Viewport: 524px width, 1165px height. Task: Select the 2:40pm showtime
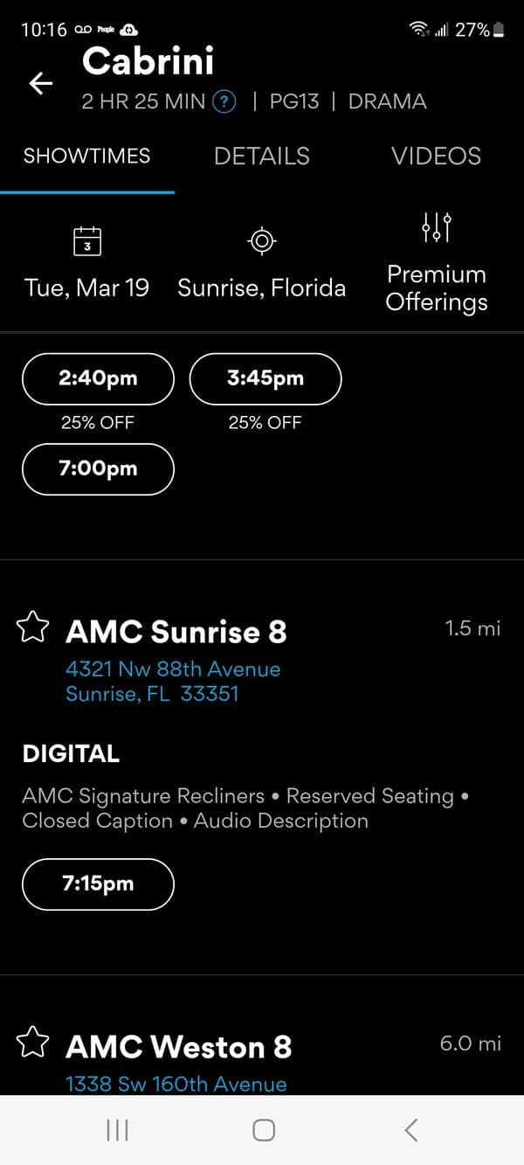click(x=98, y=378)
